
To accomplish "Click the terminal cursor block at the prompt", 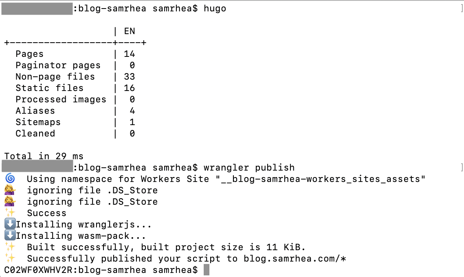I will tap(207, 270).
